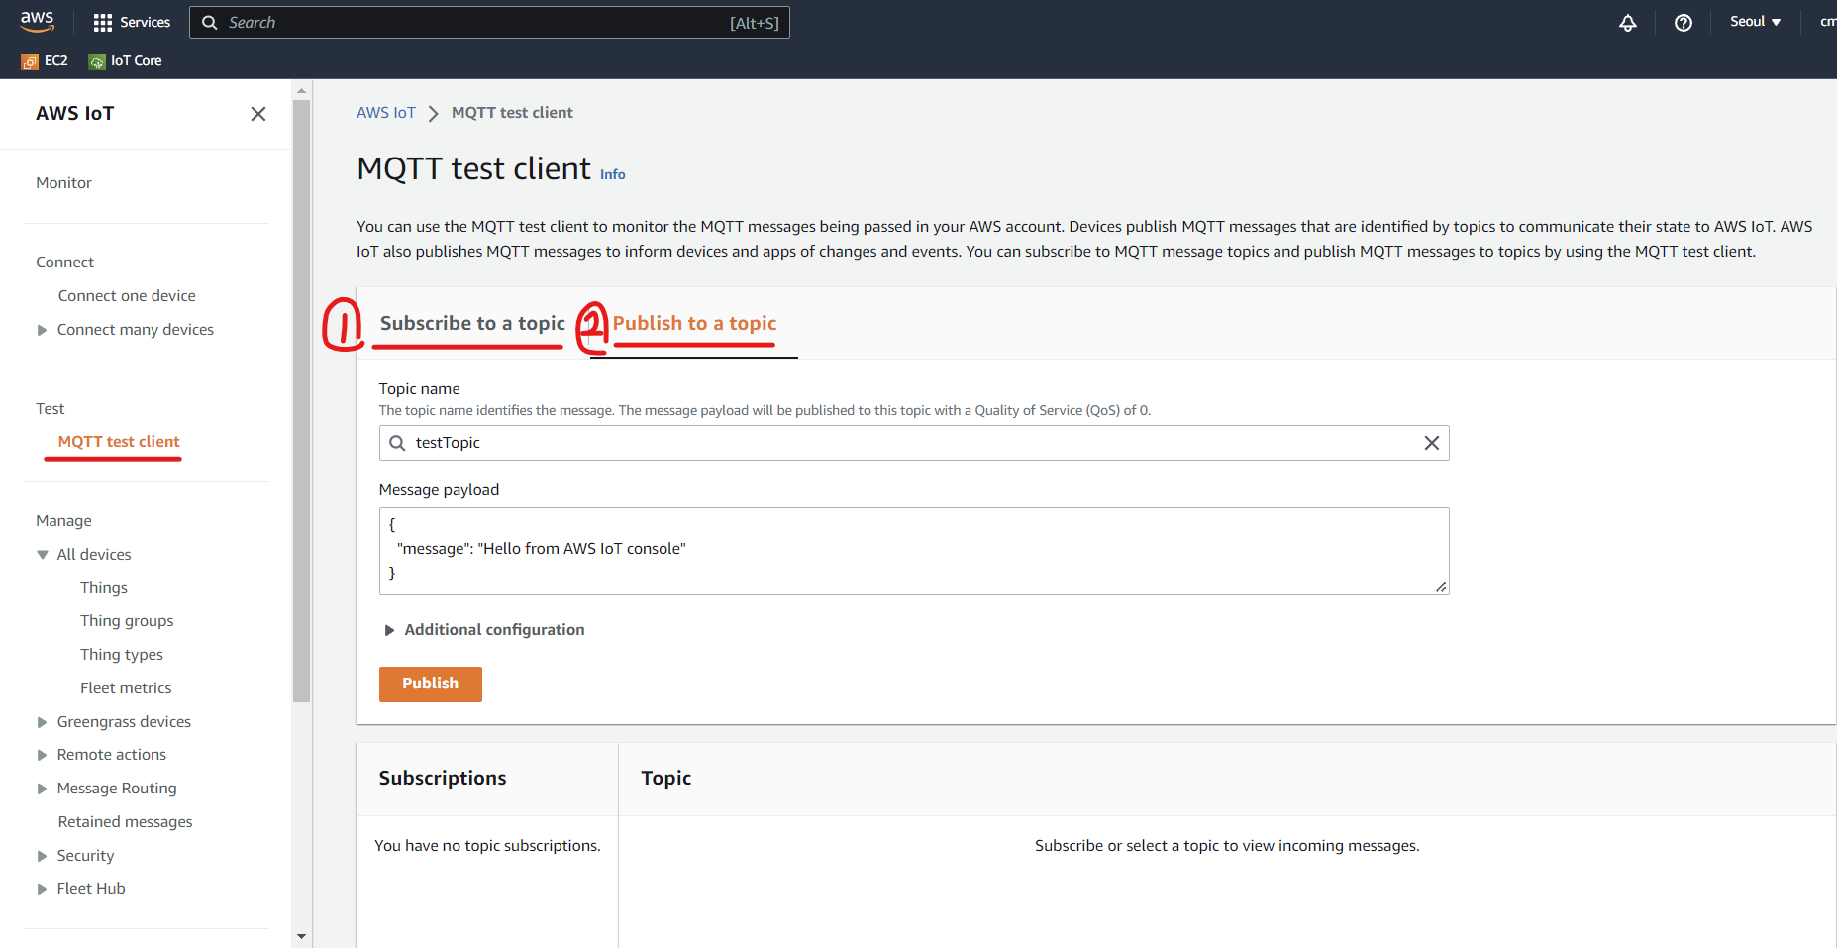This screenshot has width=1837, height=948.
Task: Open Retained messages page
Action: pos(125,822)
